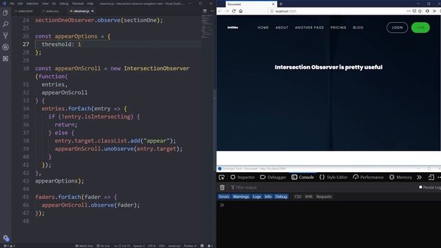Click Go Live in the status bar
The height and width of the screenshot is (248, 441).
pos(103,246)
